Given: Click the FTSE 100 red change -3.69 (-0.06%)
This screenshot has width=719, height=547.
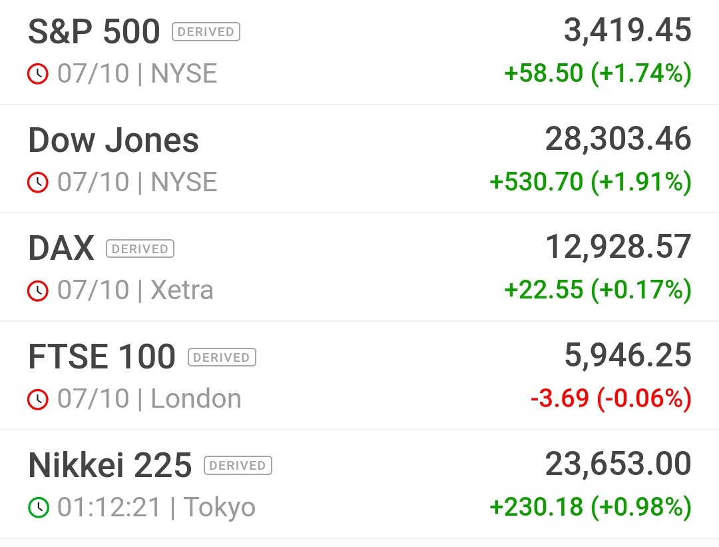Looking at the screenshot, I should pyautogui.click(x=610, y=398).
